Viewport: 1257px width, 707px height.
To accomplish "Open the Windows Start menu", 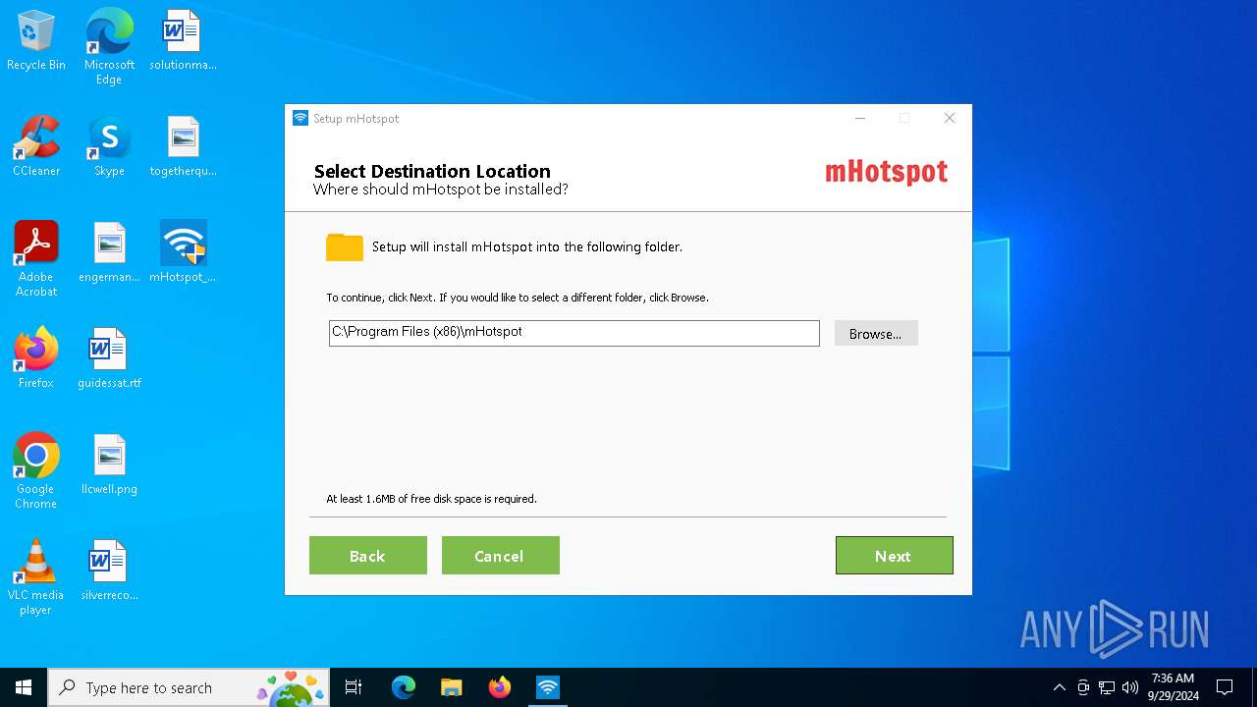I will (x=24, y=687).
